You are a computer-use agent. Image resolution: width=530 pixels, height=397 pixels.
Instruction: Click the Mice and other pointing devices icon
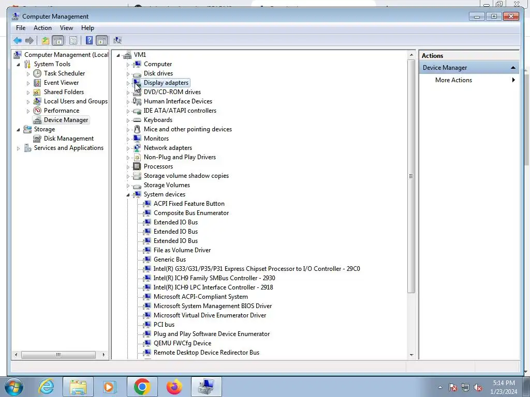click(137, 129)
